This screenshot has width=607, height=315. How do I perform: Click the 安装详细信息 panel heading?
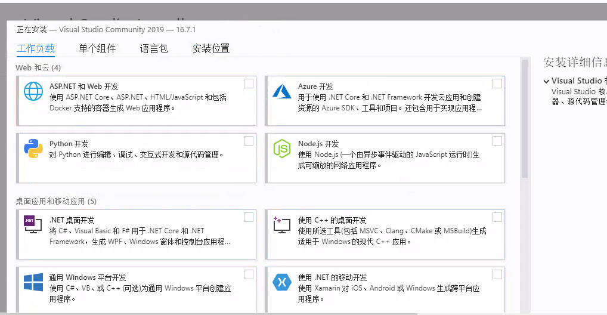click(575, 63)
